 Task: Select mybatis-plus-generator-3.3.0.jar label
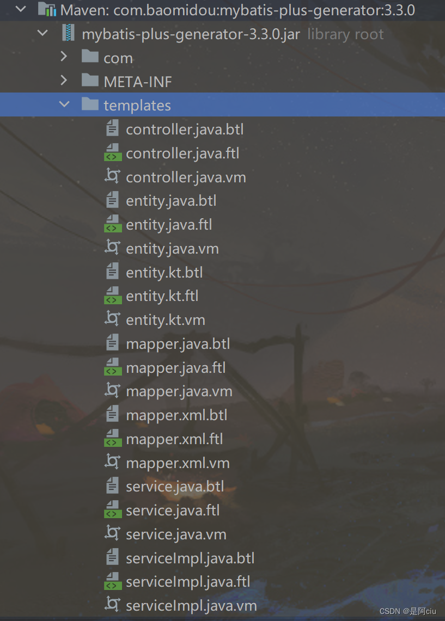click(191, 34)
